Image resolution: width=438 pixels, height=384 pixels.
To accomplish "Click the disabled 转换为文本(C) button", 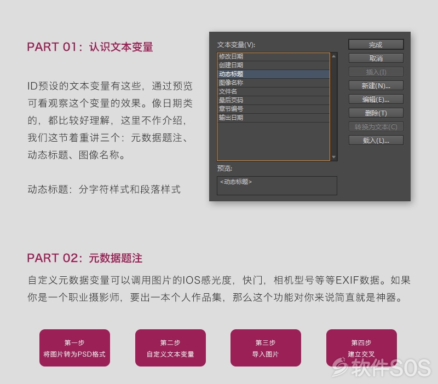I will pyautogui.click(x=376, y=127).
